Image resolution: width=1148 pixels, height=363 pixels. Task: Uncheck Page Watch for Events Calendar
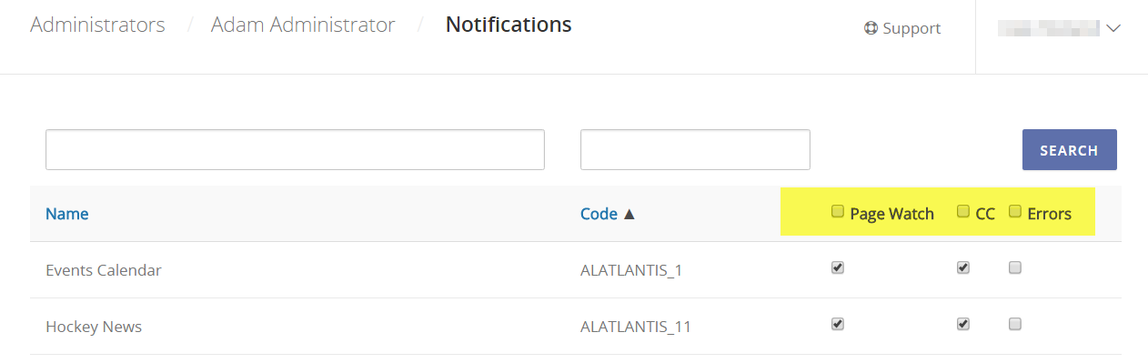pos(838,267)
